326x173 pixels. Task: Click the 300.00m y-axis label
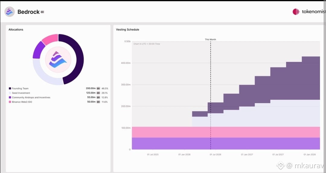(126, 85)
